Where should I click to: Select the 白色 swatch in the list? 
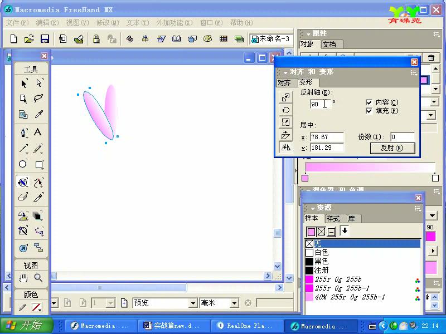tap(363, 253)
